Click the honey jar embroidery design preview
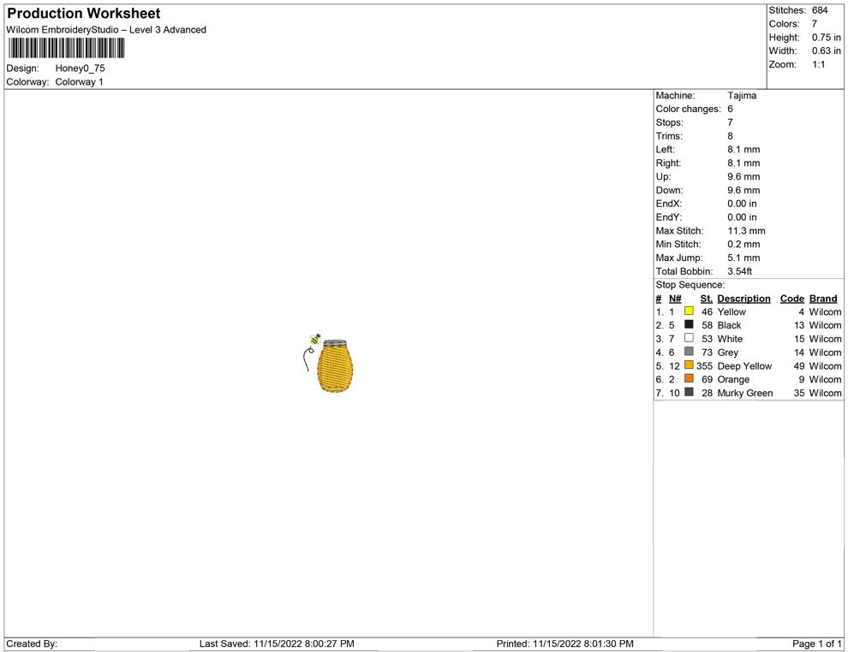 328,363
